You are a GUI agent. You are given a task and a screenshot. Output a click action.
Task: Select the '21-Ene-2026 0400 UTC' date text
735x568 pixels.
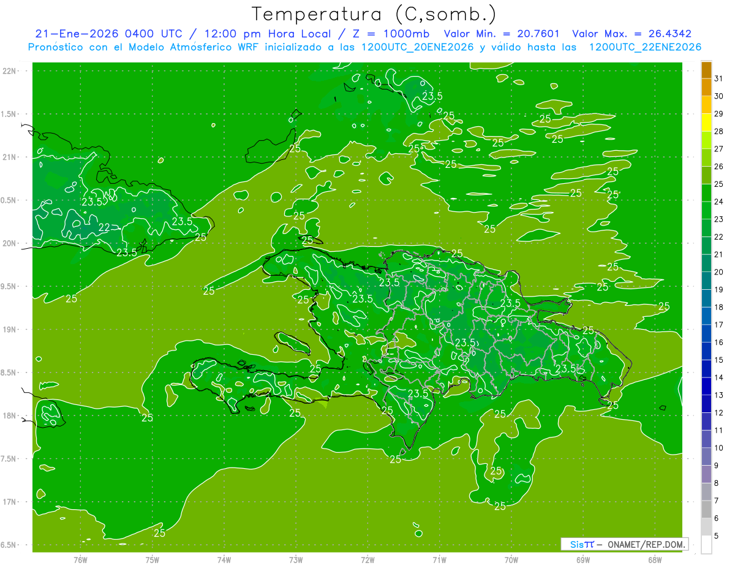tap(108, 34)
